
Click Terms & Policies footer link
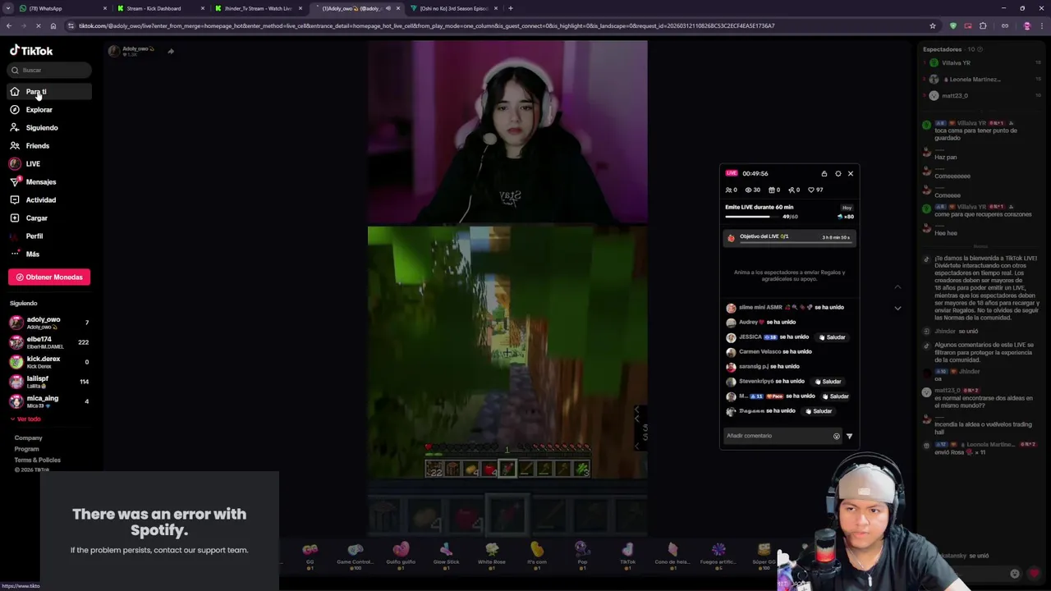pos(37,460)
